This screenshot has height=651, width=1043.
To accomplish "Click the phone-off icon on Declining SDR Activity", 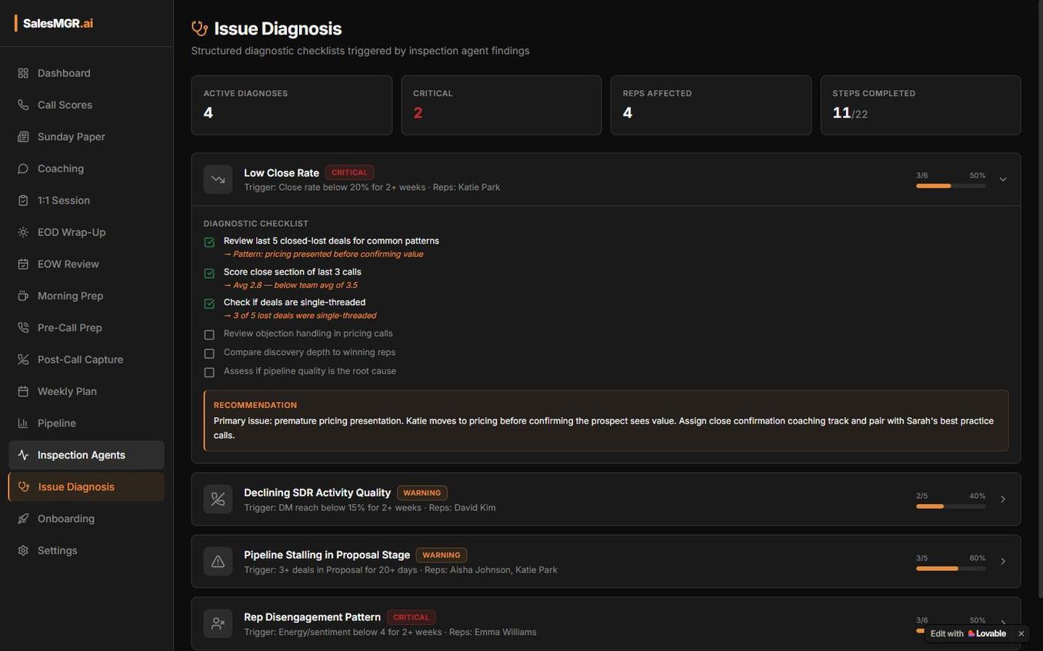I will [x=218, y=499].
